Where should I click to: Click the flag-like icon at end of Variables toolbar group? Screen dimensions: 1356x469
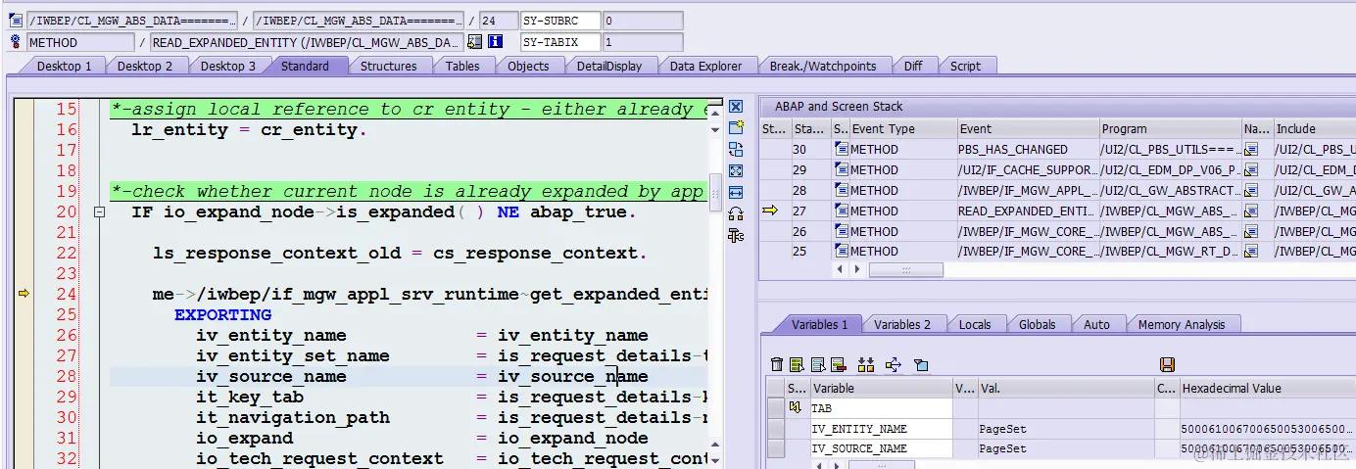[921, 364]
